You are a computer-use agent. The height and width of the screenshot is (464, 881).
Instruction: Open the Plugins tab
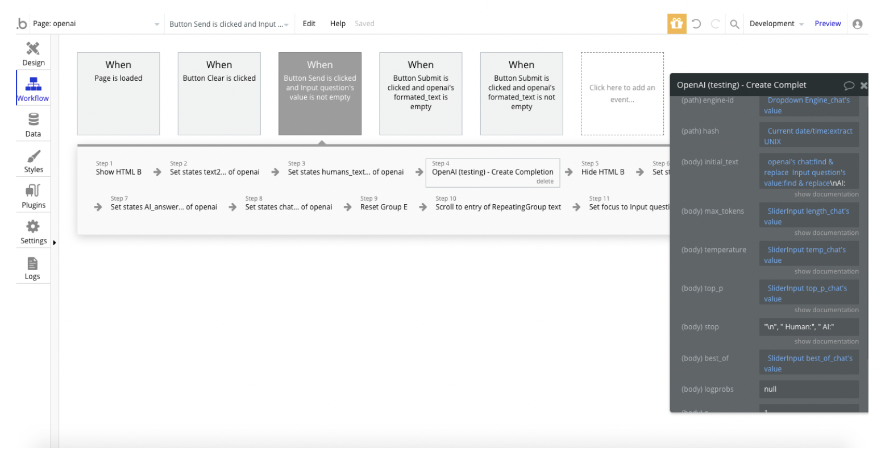[34, 197]
